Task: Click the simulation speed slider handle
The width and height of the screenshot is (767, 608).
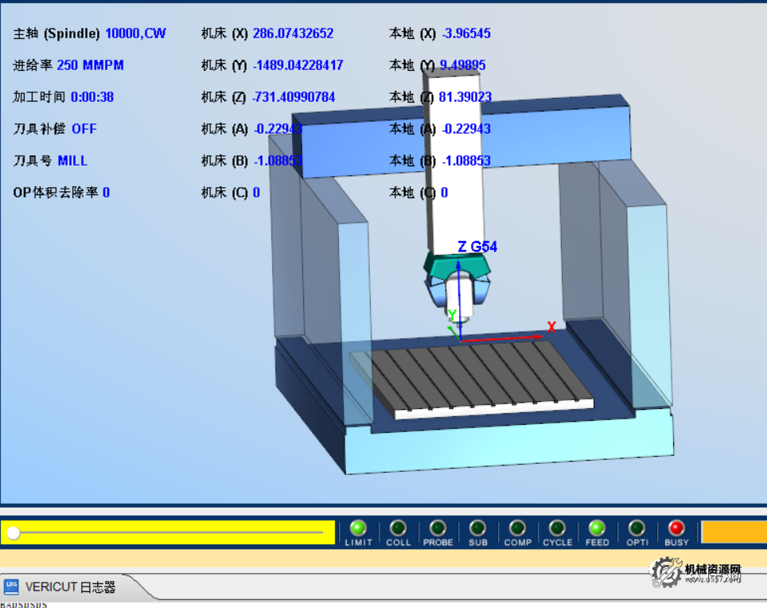Action: 13,532
